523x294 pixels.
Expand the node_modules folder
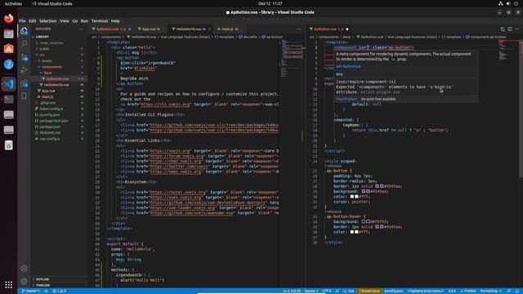(x=51, y=42)
